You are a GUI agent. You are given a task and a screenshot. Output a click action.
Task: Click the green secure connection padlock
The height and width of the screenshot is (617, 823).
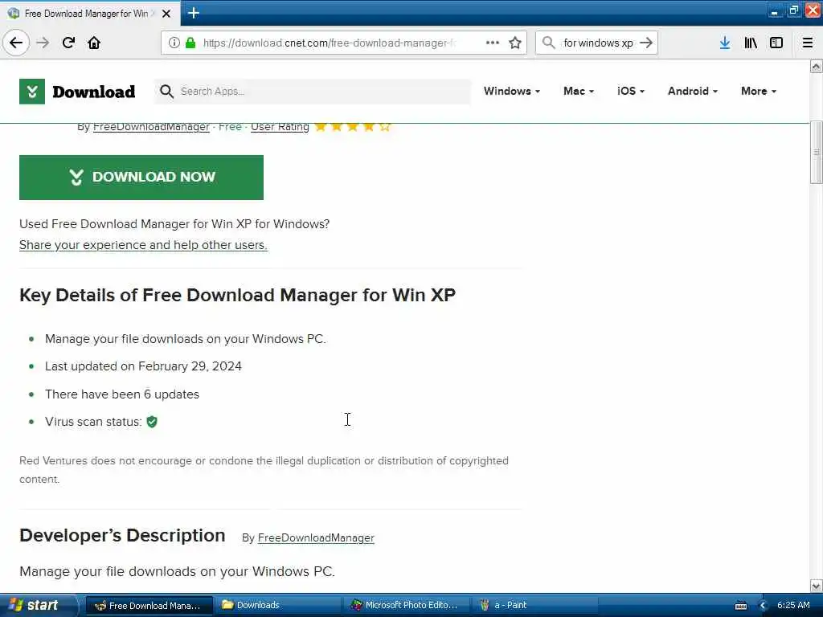point(190,43)
